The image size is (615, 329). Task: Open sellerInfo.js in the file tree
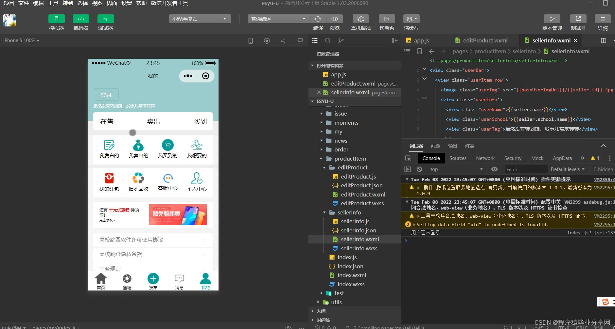click(x=355, y=221)
